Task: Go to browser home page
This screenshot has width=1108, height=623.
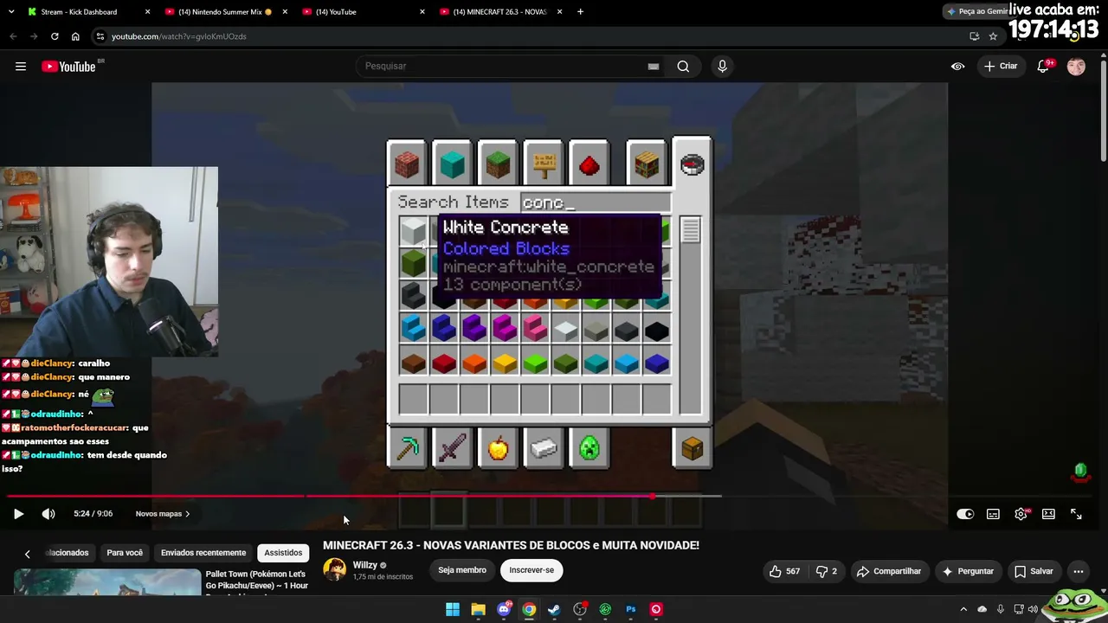Action: (x=75, y=36)
